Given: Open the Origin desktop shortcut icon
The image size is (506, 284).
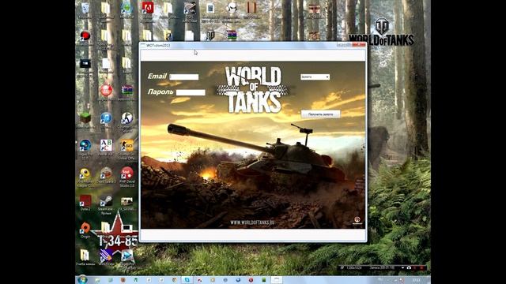Looking at the screenshot, I should point(85,228).
